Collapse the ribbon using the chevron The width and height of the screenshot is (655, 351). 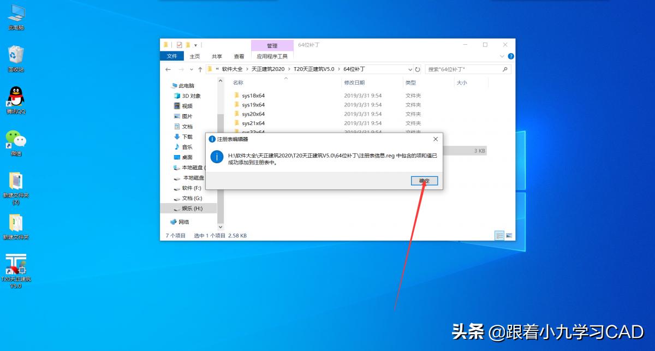(x=502, y=56)
